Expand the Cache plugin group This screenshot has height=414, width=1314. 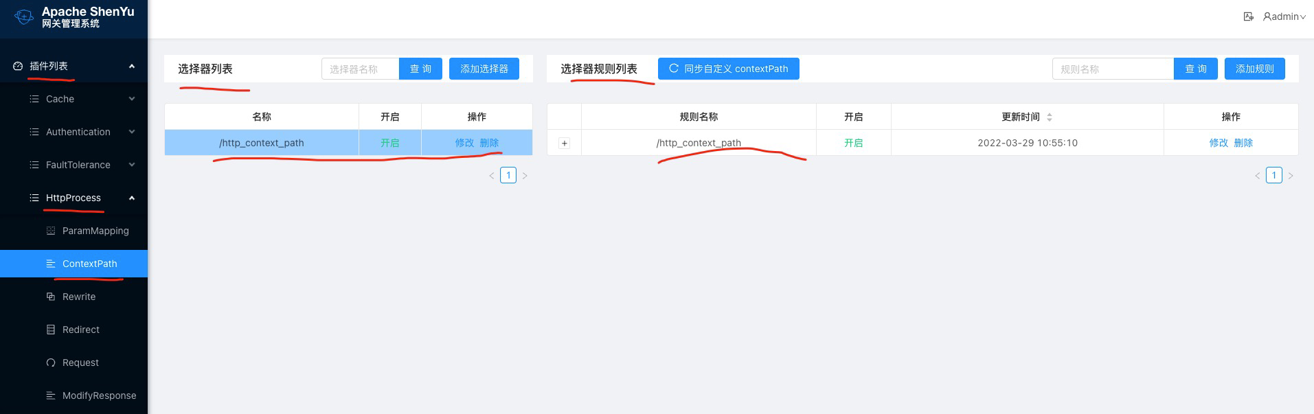(131, 99)
